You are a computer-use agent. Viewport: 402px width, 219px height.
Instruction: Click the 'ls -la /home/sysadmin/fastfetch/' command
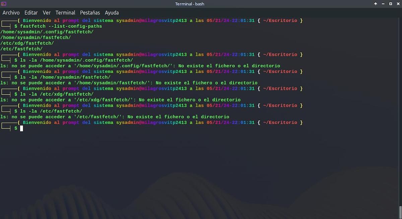65,77
